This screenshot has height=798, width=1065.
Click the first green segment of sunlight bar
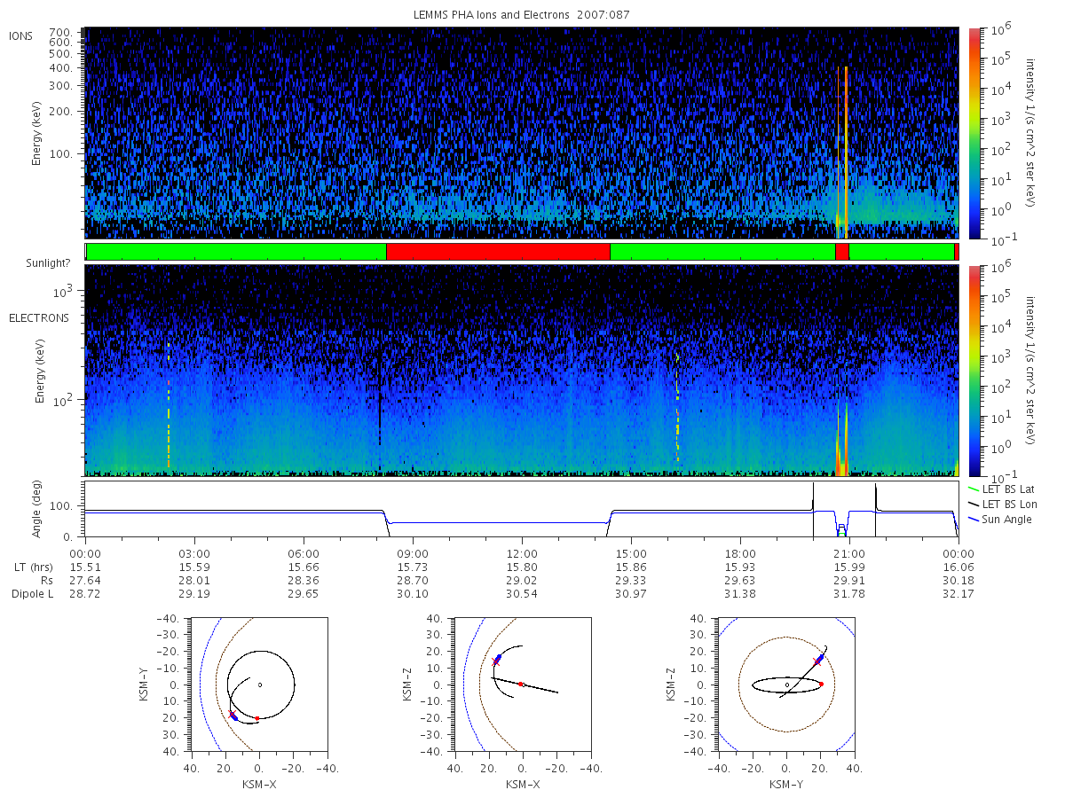coord(236,252)
